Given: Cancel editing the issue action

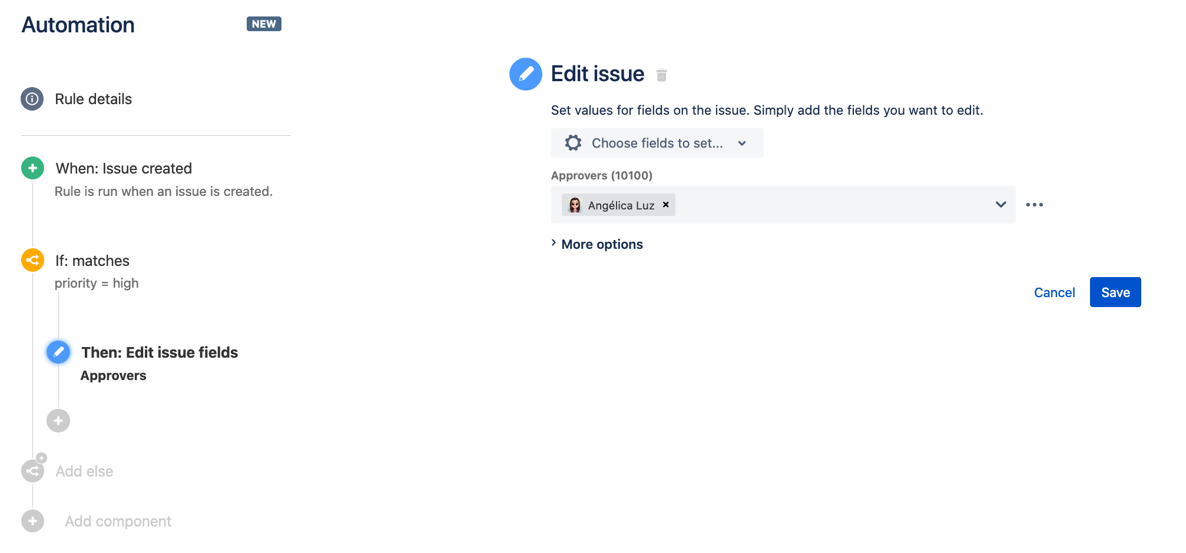Looking at the screenshot, I should coord(1054,292).
